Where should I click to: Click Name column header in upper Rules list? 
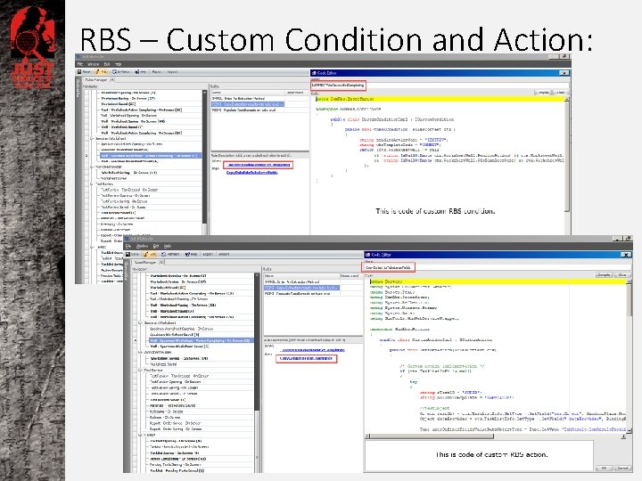coord(248,93)
